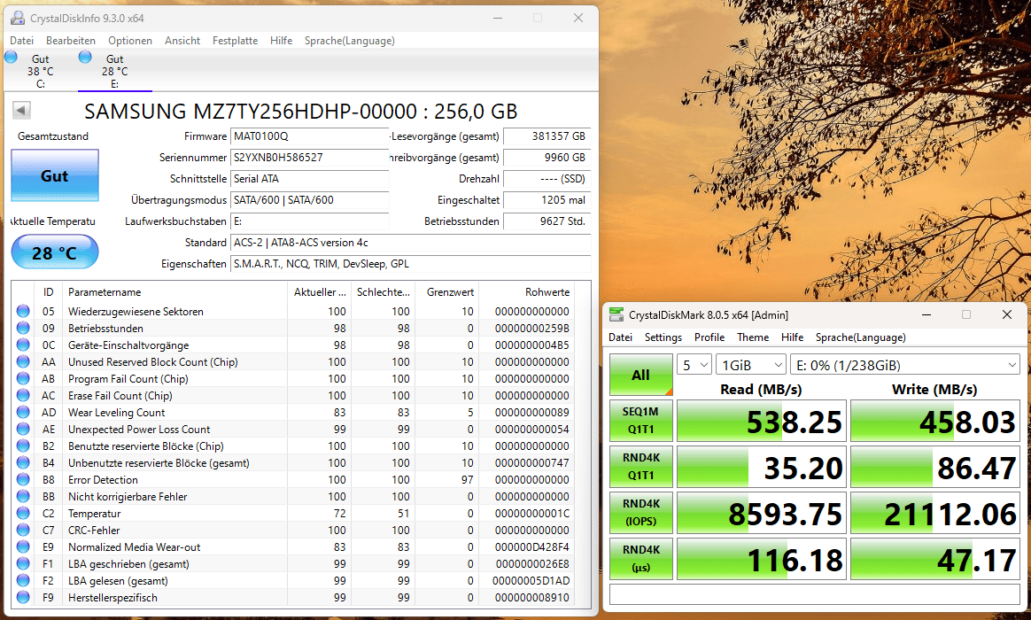
Task: Click status orb of Unused Reserved Block Count
Action: 23,361
